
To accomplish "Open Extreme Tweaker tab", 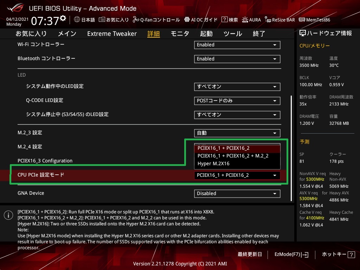I will (x=112, y=34).
